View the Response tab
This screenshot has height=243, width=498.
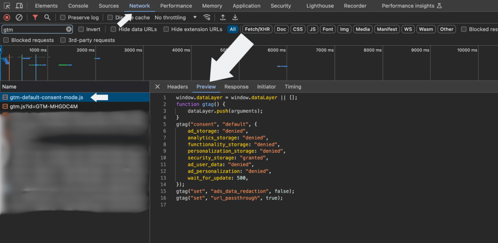(236, 87)
